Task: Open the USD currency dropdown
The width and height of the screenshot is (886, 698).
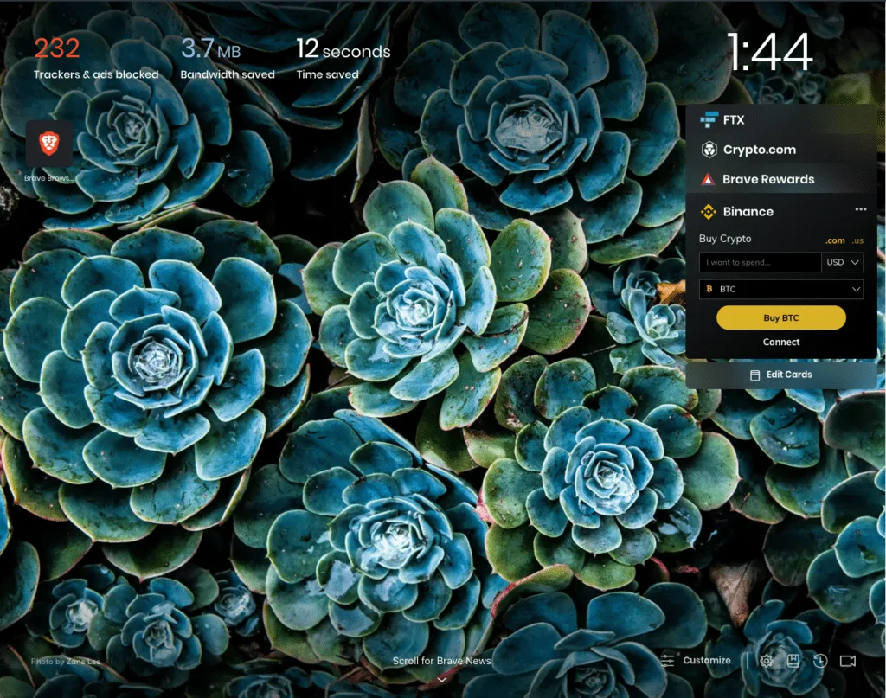Action: click(x=843, y=262)
